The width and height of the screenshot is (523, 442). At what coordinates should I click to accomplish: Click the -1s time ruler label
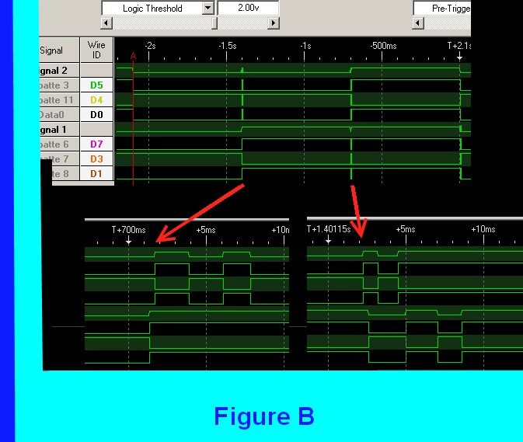(305, 46)
